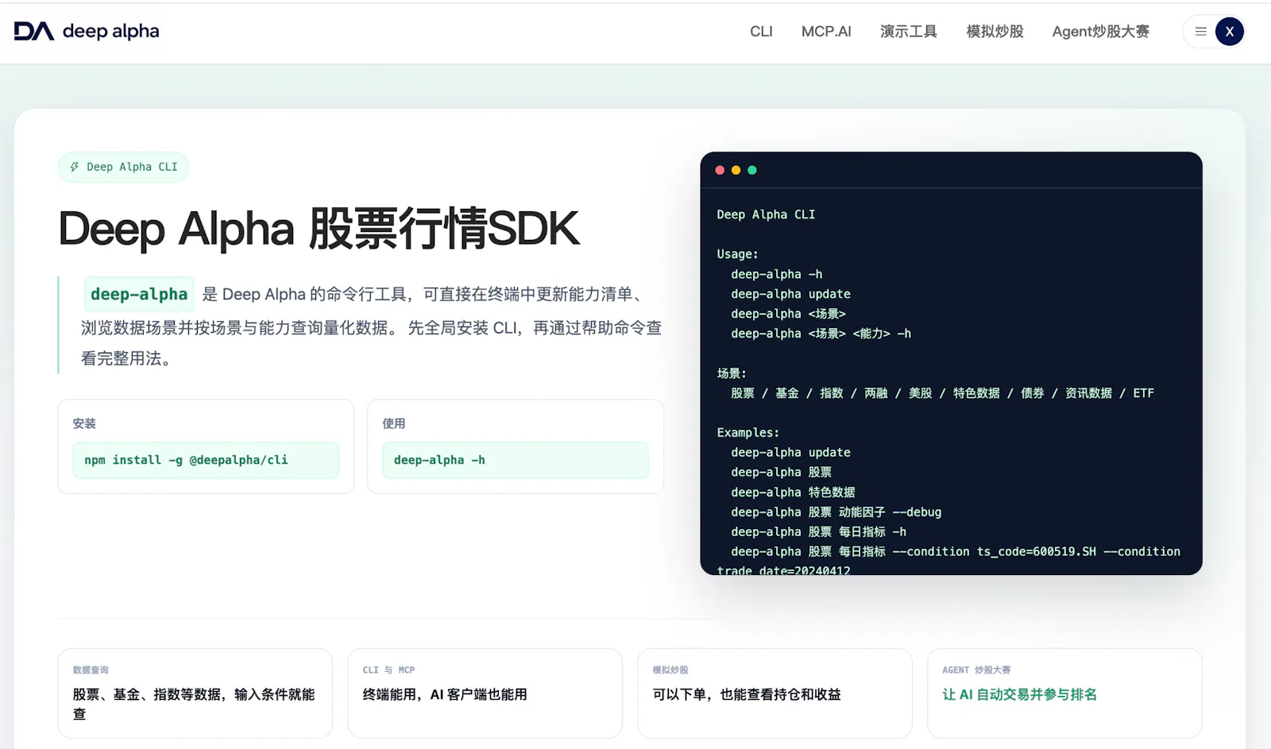Image resolution: width=1271 pixels, height=749 pixels.
Task: Click the usage line "deep-alpha <场景>"
Action: click(788, 314)
